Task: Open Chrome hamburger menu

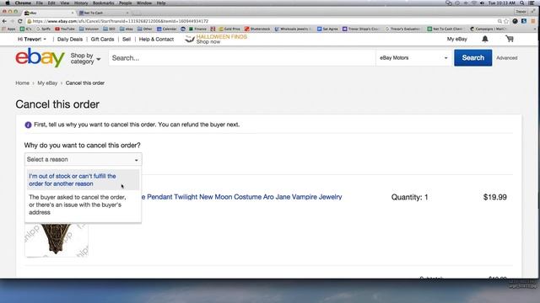Action: click(x=532, y=21)
